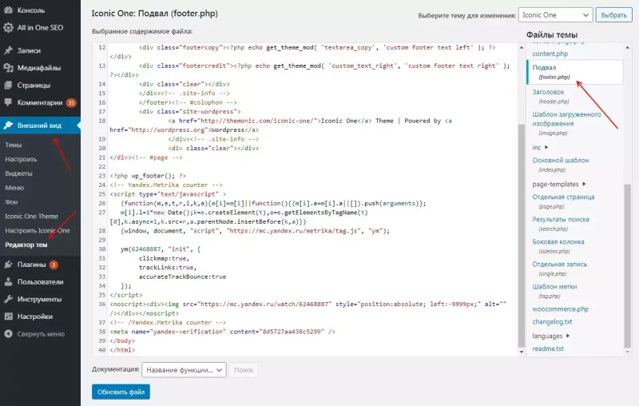Click the Настройки sliders icon
This screenshot has height=406, width=639.
point(8,316)
